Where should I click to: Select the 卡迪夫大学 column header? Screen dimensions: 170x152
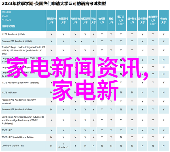(163, 20)
